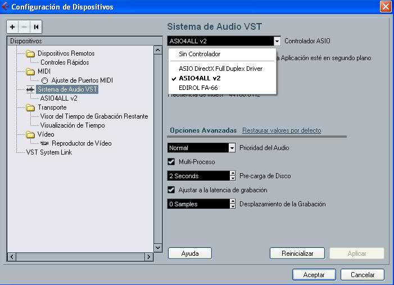Screen dimensions: 394x285
Task: Toggle the Multi-Proceso checkbox
Action: tap(171, 161)
